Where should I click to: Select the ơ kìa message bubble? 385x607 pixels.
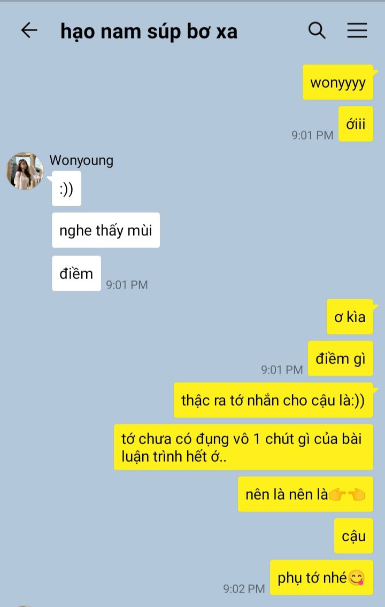[350, 317]
